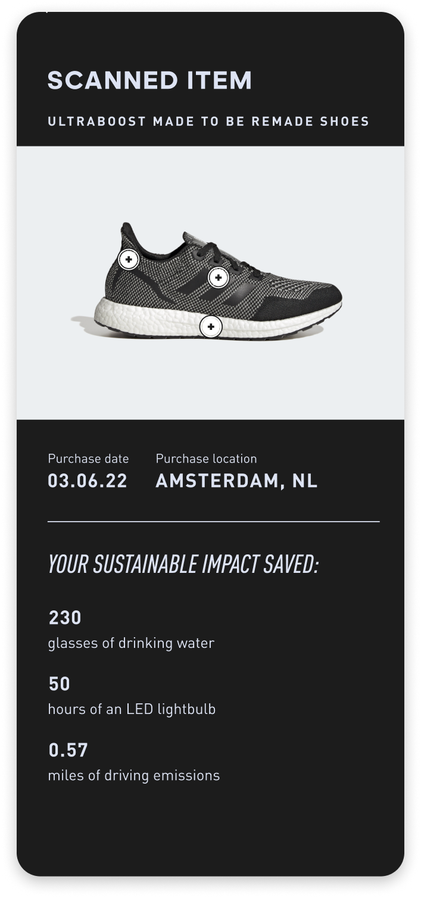The height and width of the screenshot is (898, 421).
Task: Click the Purchase date label
Action: pyautogui.click(x=88, y=459)
